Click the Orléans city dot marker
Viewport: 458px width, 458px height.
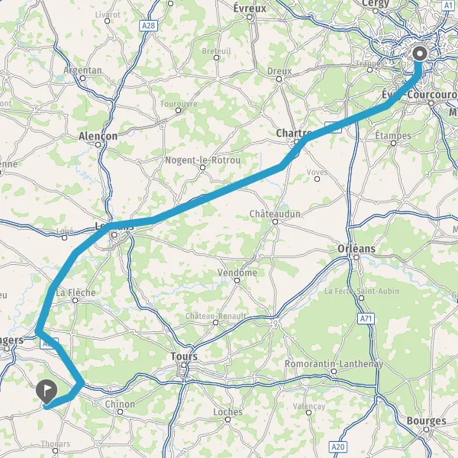click(x=356, y=258)
